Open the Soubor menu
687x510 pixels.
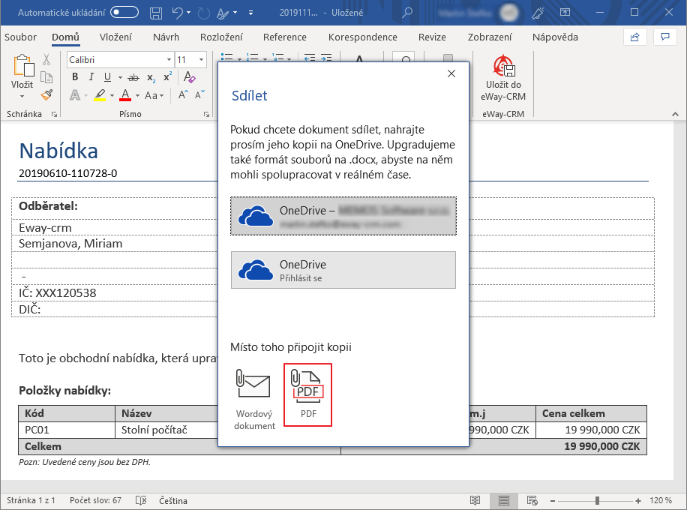click(20, 37)
